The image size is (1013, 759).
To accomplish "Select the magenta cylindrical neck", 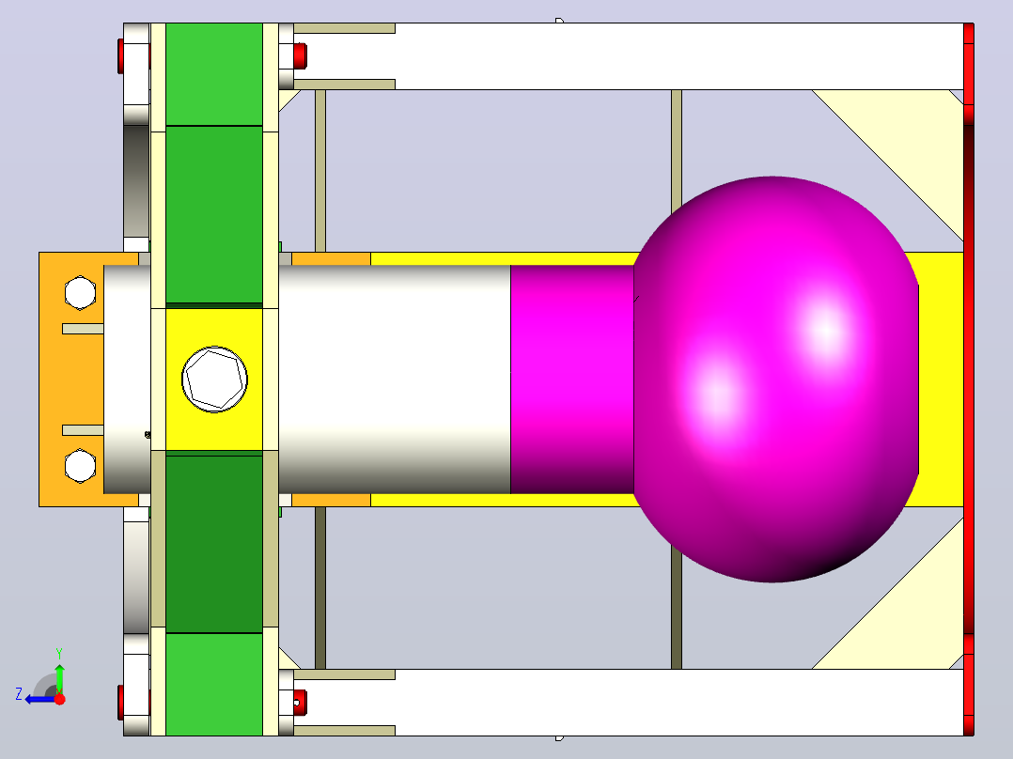I will pos(572,379).
